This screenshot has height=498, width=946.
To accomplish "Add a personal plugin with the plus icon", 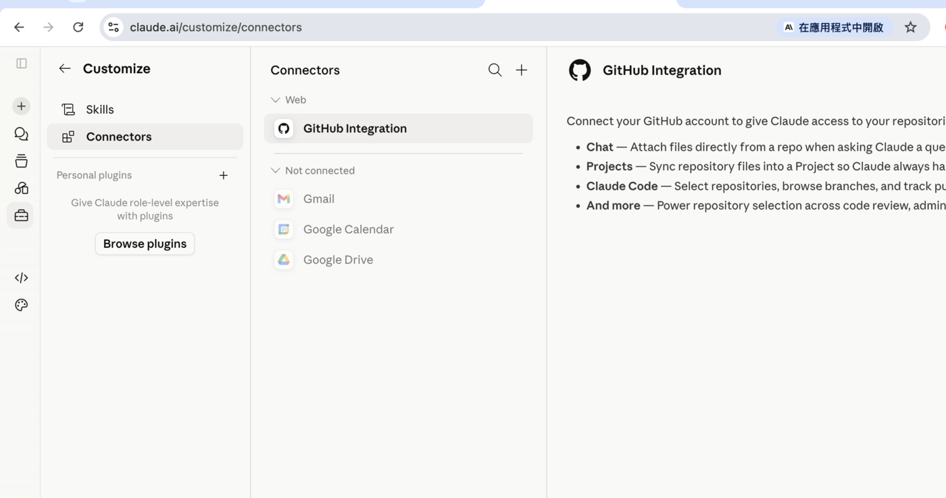I will coord(224,175).
